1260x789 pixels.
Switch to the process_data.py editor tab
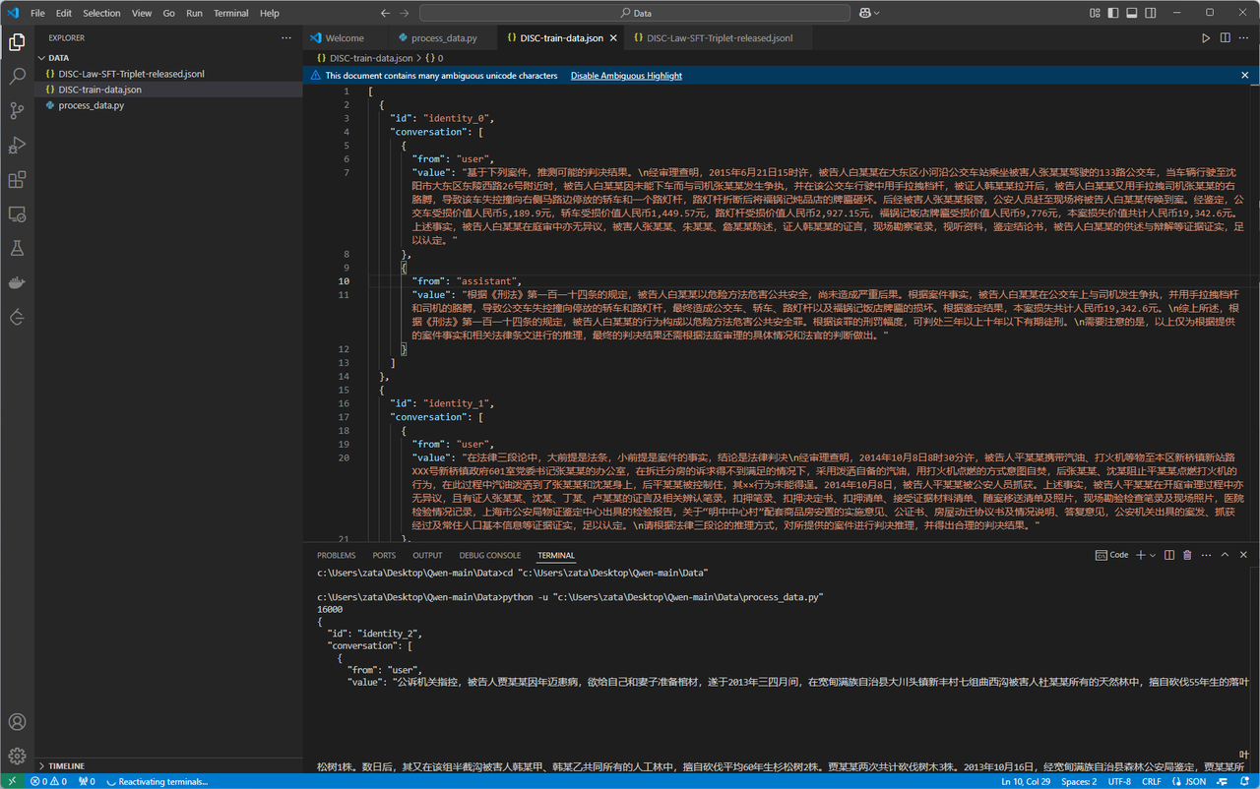443,38
